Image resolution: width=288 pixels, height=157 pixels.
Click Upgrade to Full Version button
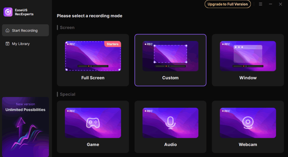(228, 4)
